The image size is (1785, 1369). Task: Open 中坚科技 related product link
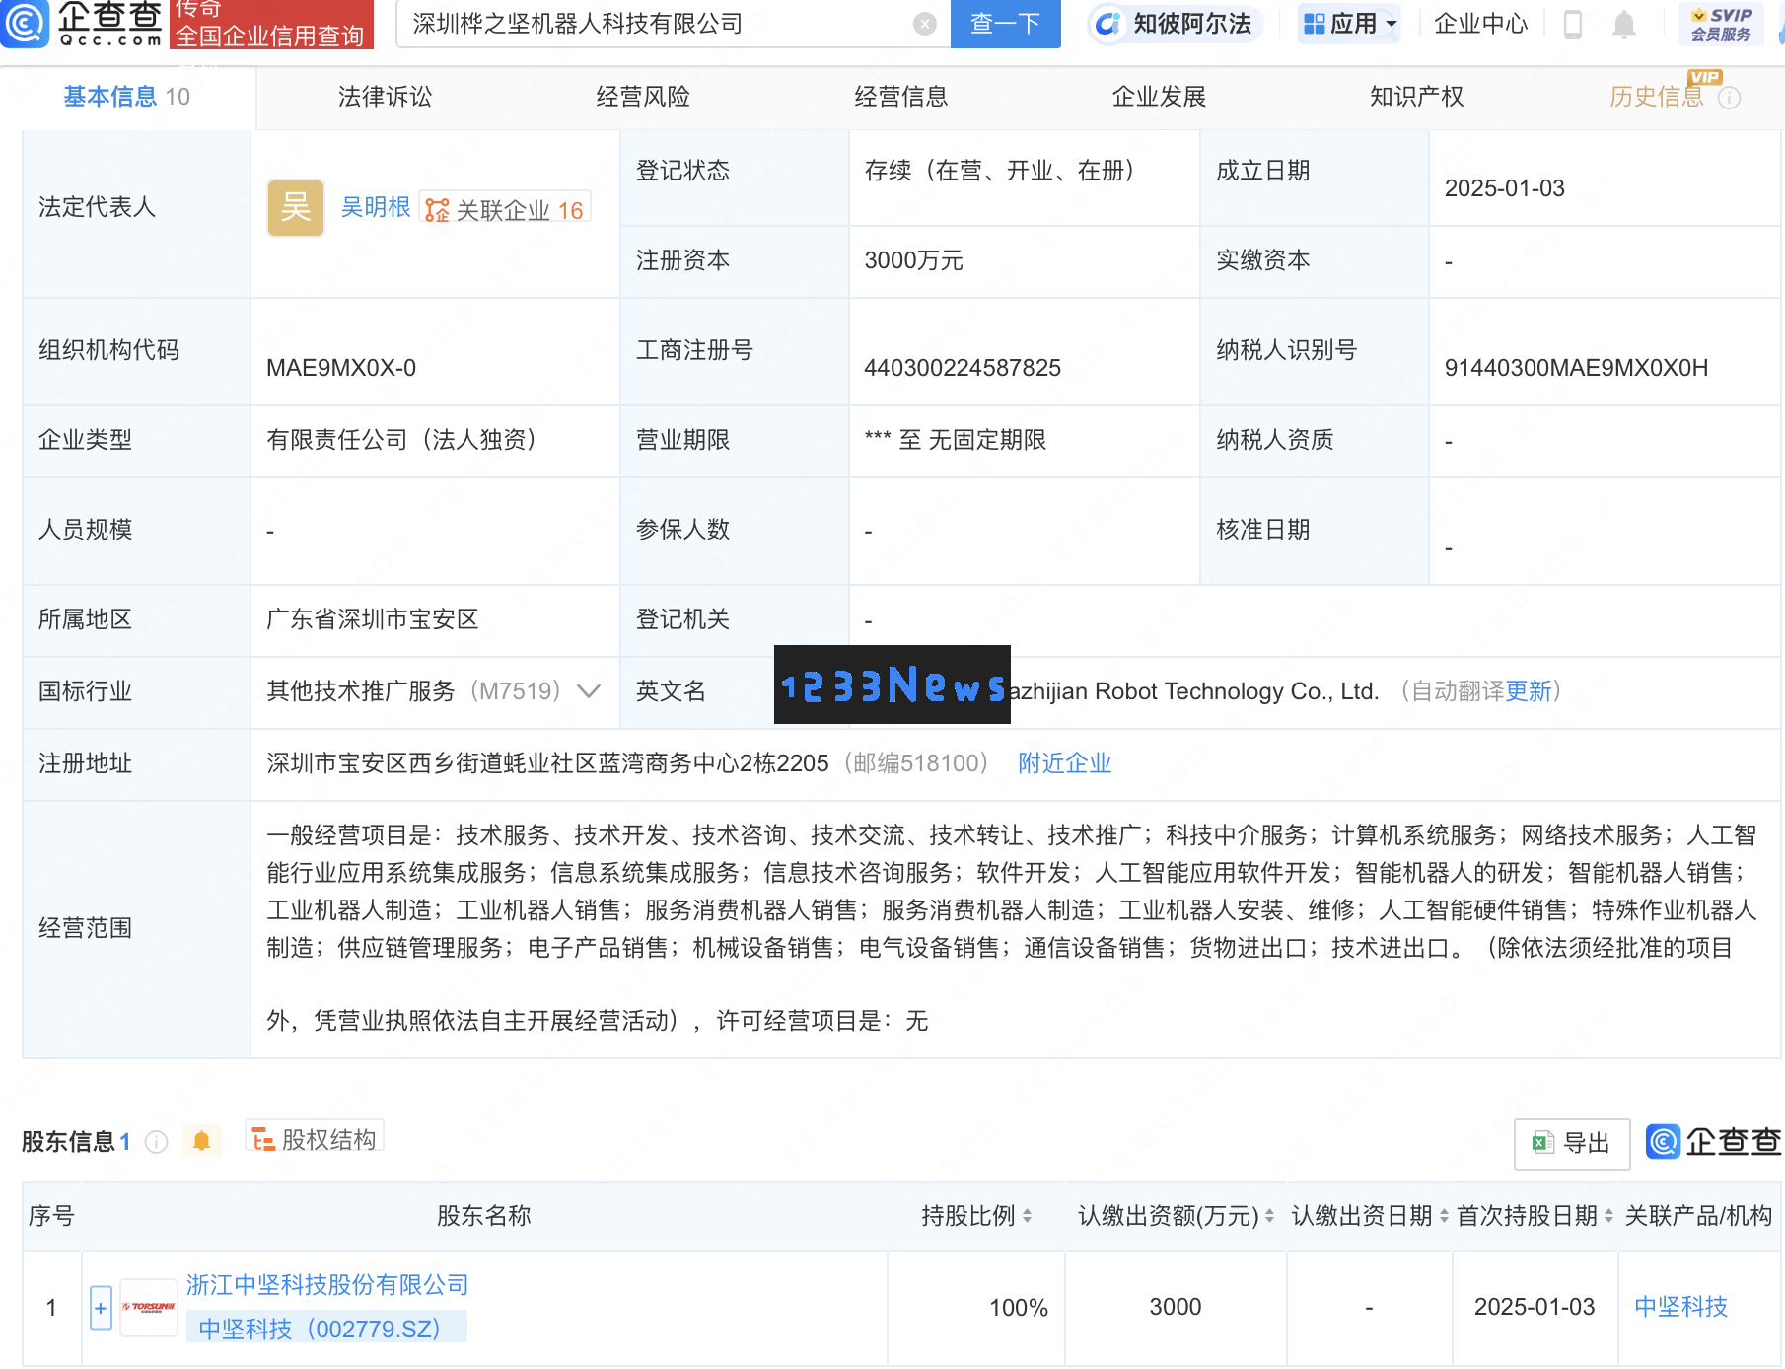(1680, 1307)
